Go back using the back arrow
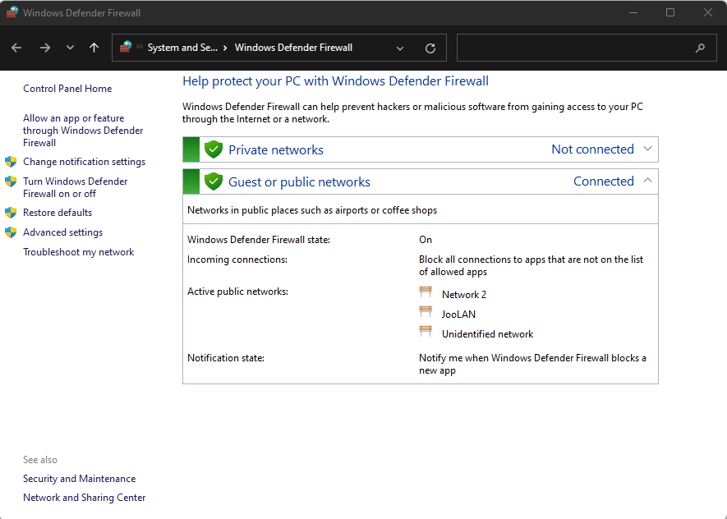Image resolution: width=727 pixels, height=519 pixels. pos(16,48)
